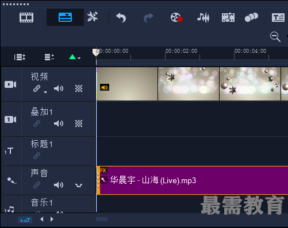Viewport: 288px width, 228px height.
Task: Toggle track transparency for 视频 track
Action: pyautogui.click(x=79, y=88)
